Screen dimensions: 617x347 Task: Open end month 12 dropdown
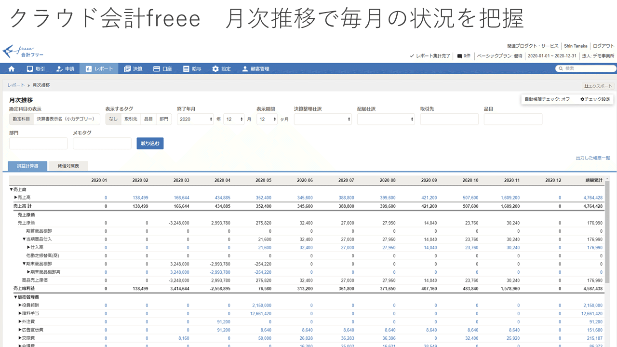234,119
